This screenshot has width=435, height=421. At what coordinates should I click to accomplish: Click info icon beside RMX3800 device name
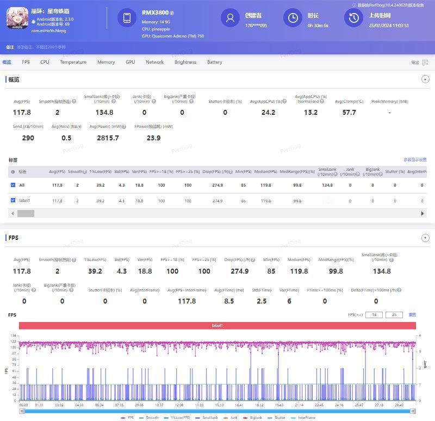(x=172, y=13)
